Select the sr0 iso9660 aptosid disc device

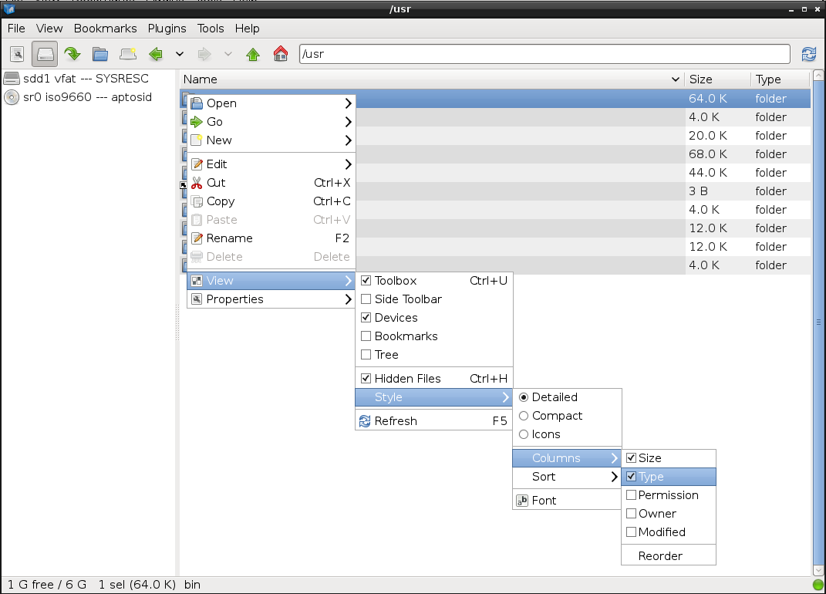tap(78, 97)
